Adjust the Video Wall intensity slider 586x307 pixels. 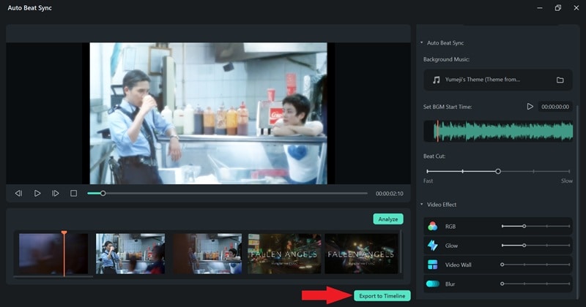point(535,265)
